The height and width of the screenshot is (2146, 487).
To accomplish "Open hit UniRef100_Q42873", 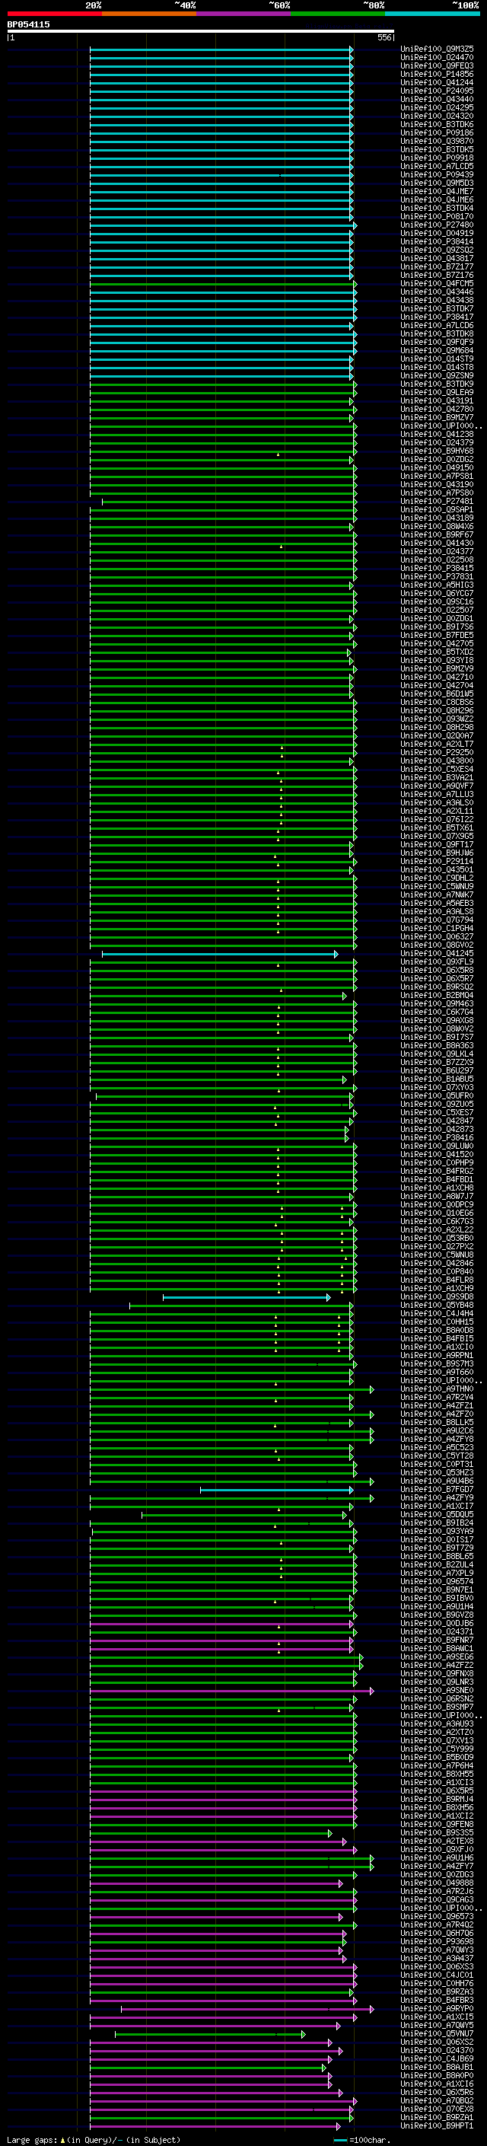I will pyautogui.click(x=437, y=1130).
